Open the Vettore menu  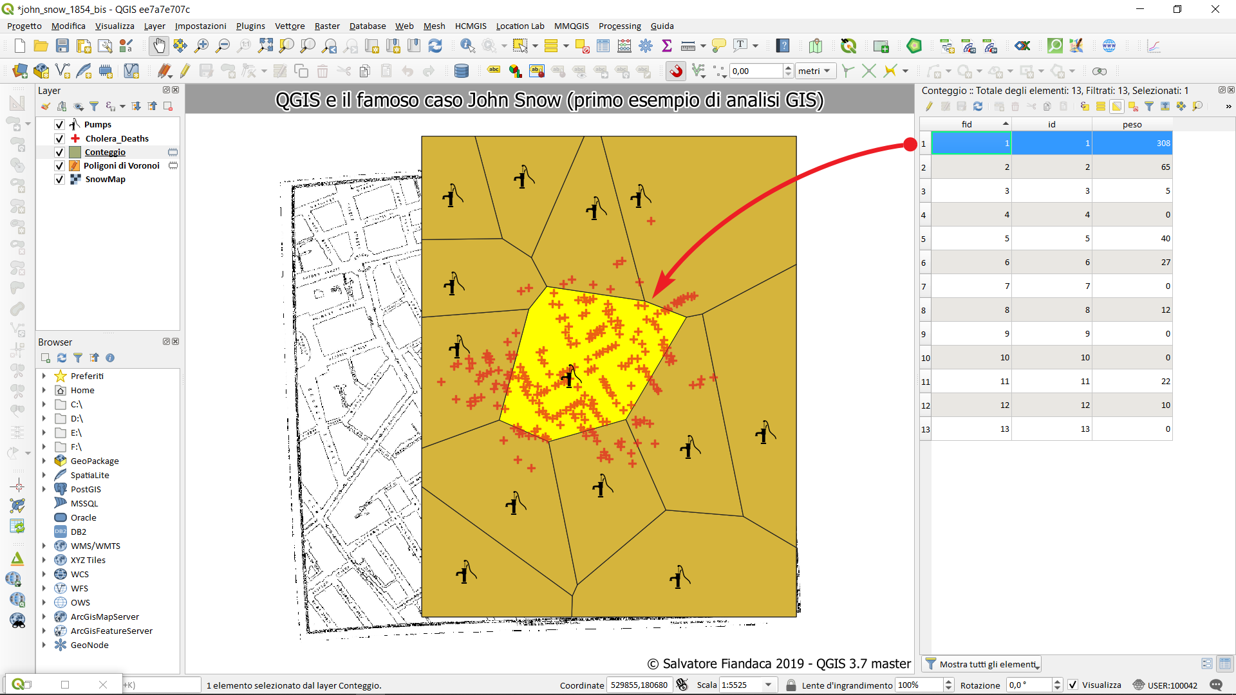point(290,26)
